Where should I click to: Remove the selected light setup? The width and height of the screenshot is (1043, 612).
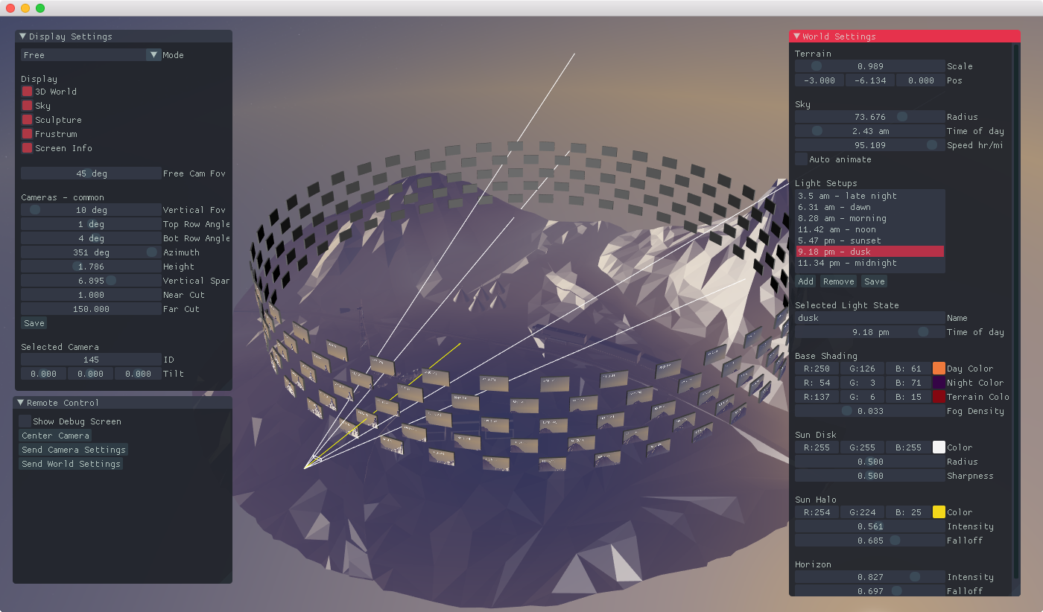[838, 281]
